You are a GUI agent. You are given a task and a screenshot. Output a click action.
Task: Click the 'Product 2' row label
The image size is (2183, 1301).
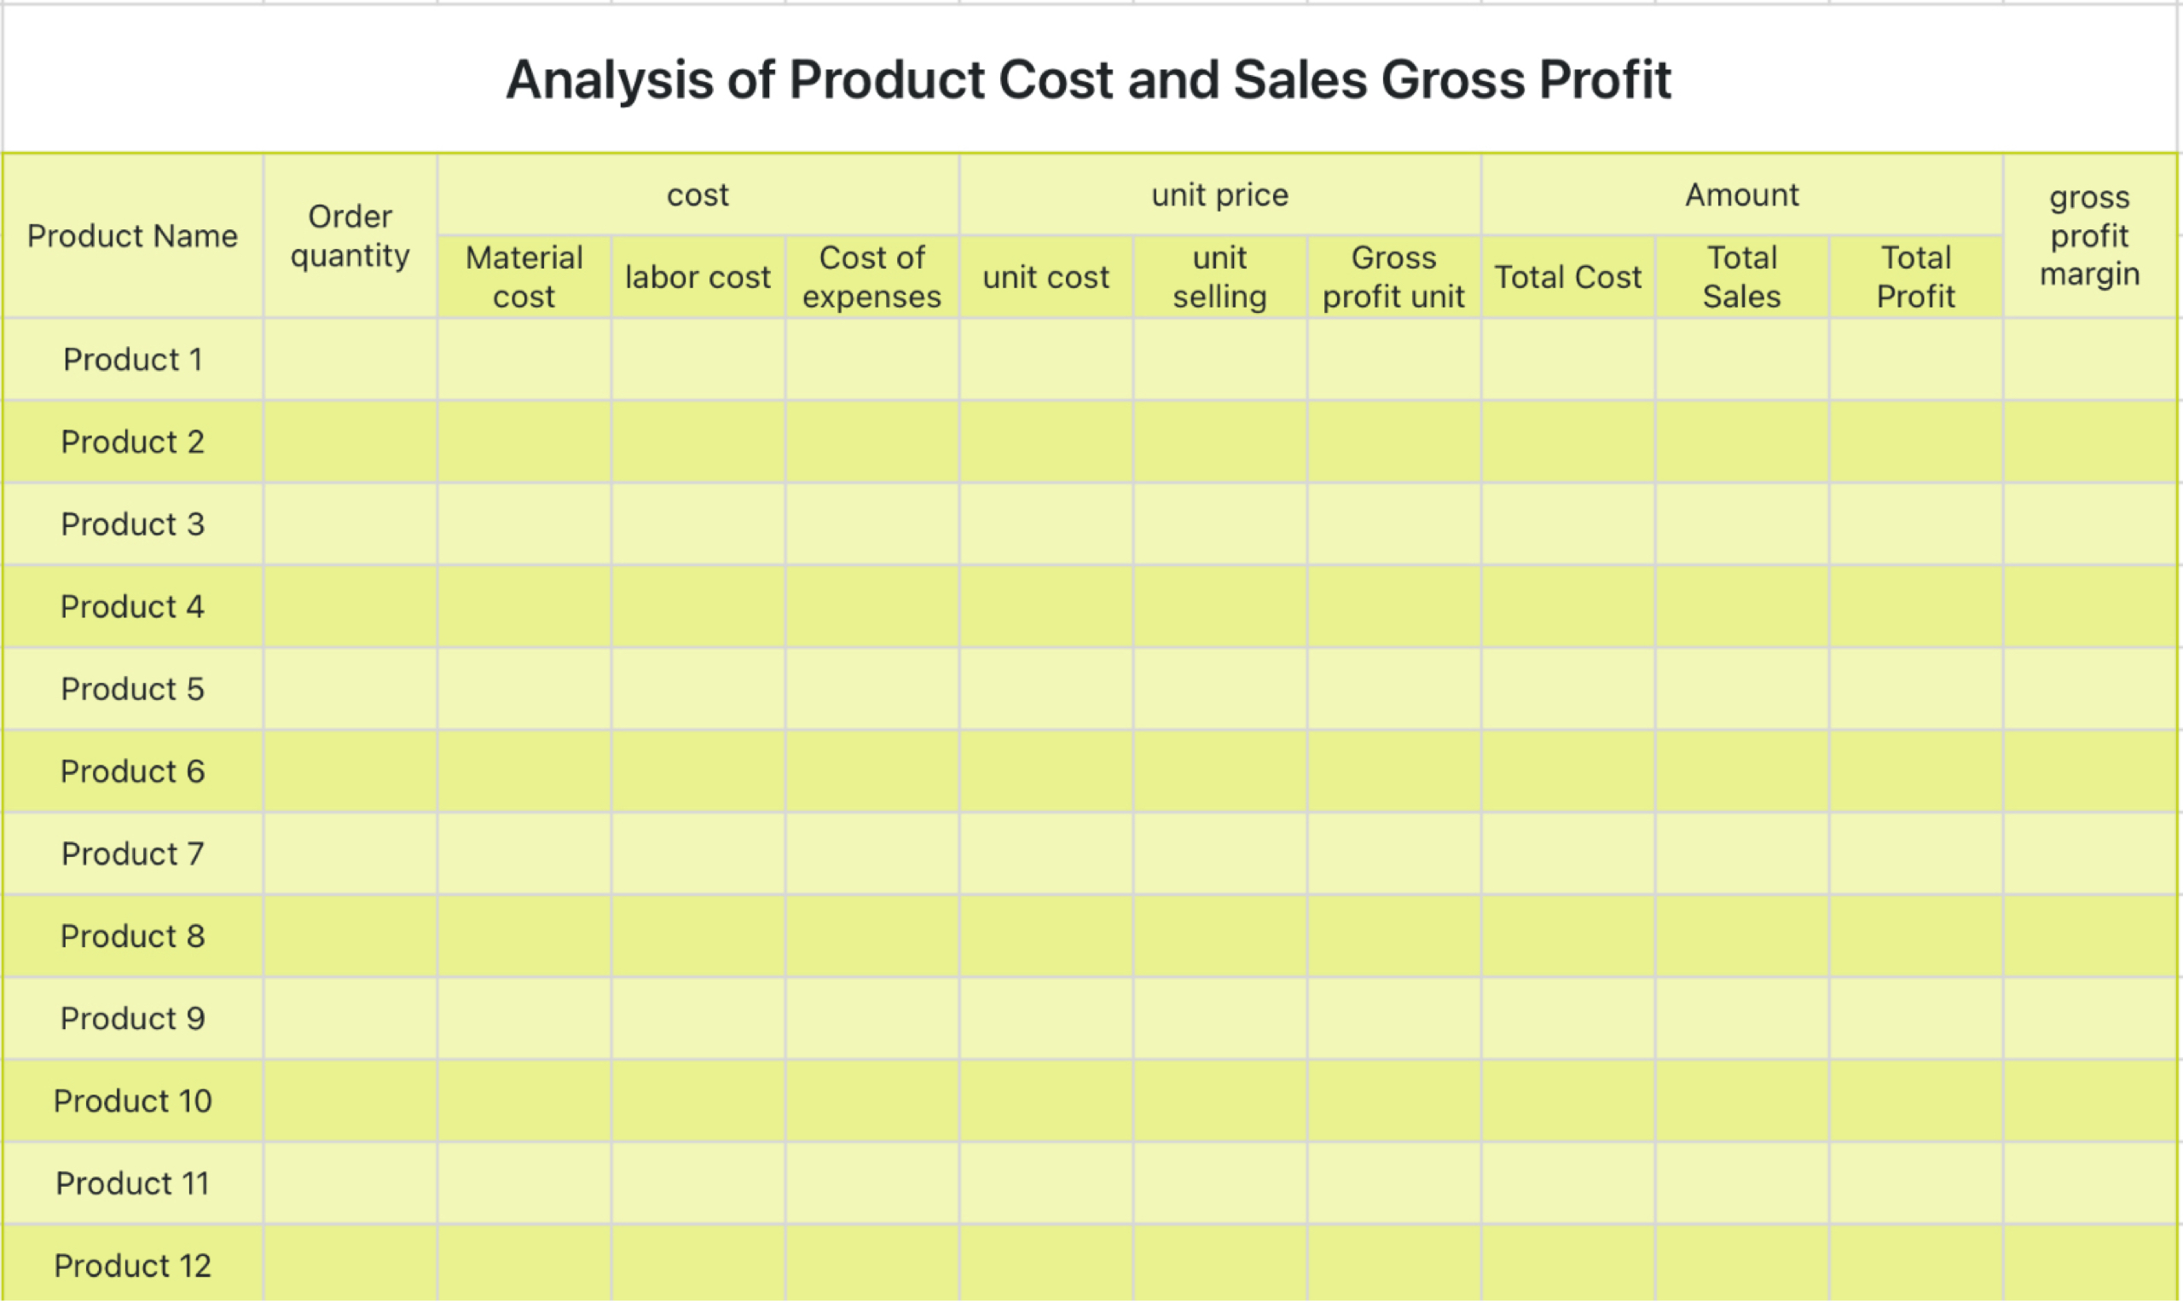coord(132,442)
